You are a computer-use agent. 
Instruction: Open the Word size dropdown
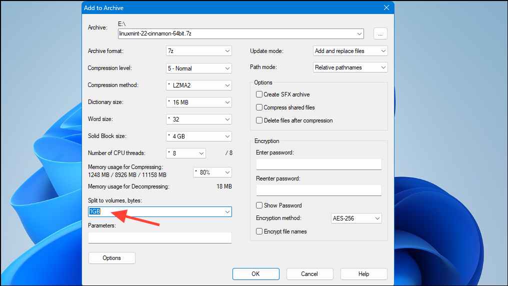pyautogui.click(x=199, y=119)
